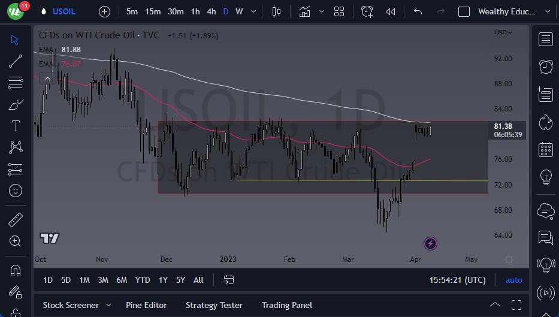
Task: Open the Stock Screener dropdown arrow
Action: click(x=108, y=305)
